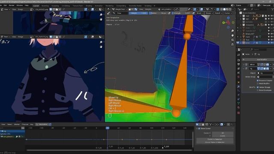Viewport: 274px width, 154px height.
Task: Expand the main collection in outliner
Action: (x=241, y=16)
